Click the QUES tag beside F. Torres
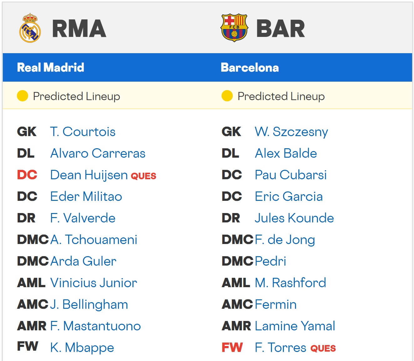This screenshot has width=414, height=361. pos(323,348)
